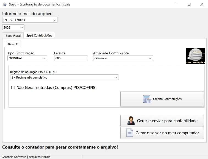Click Gerencie Software | Arquivos Fiscais status text
208x159 pixels.
click(x=26, y=157)
